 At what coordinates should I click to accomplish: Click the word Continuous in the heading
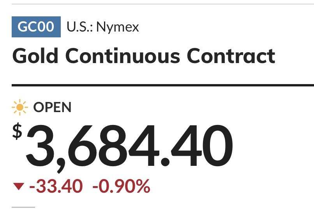click(123, 56)
